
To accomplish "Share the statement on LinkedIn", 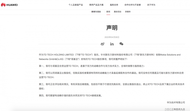I will click(112, 44).
